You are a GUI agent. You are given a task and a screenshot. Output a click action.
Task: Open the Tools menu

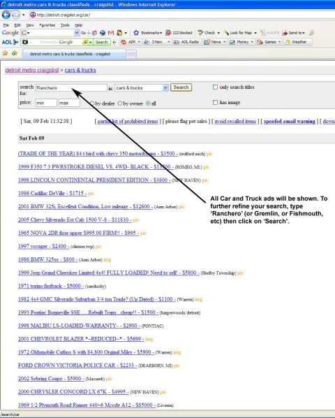coord(65,25)
